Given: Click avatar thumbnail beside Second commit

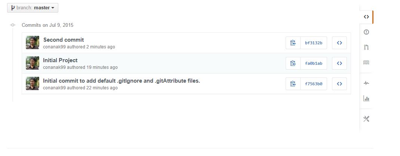Looking at the screenshot, I should [x=33, y=43].
